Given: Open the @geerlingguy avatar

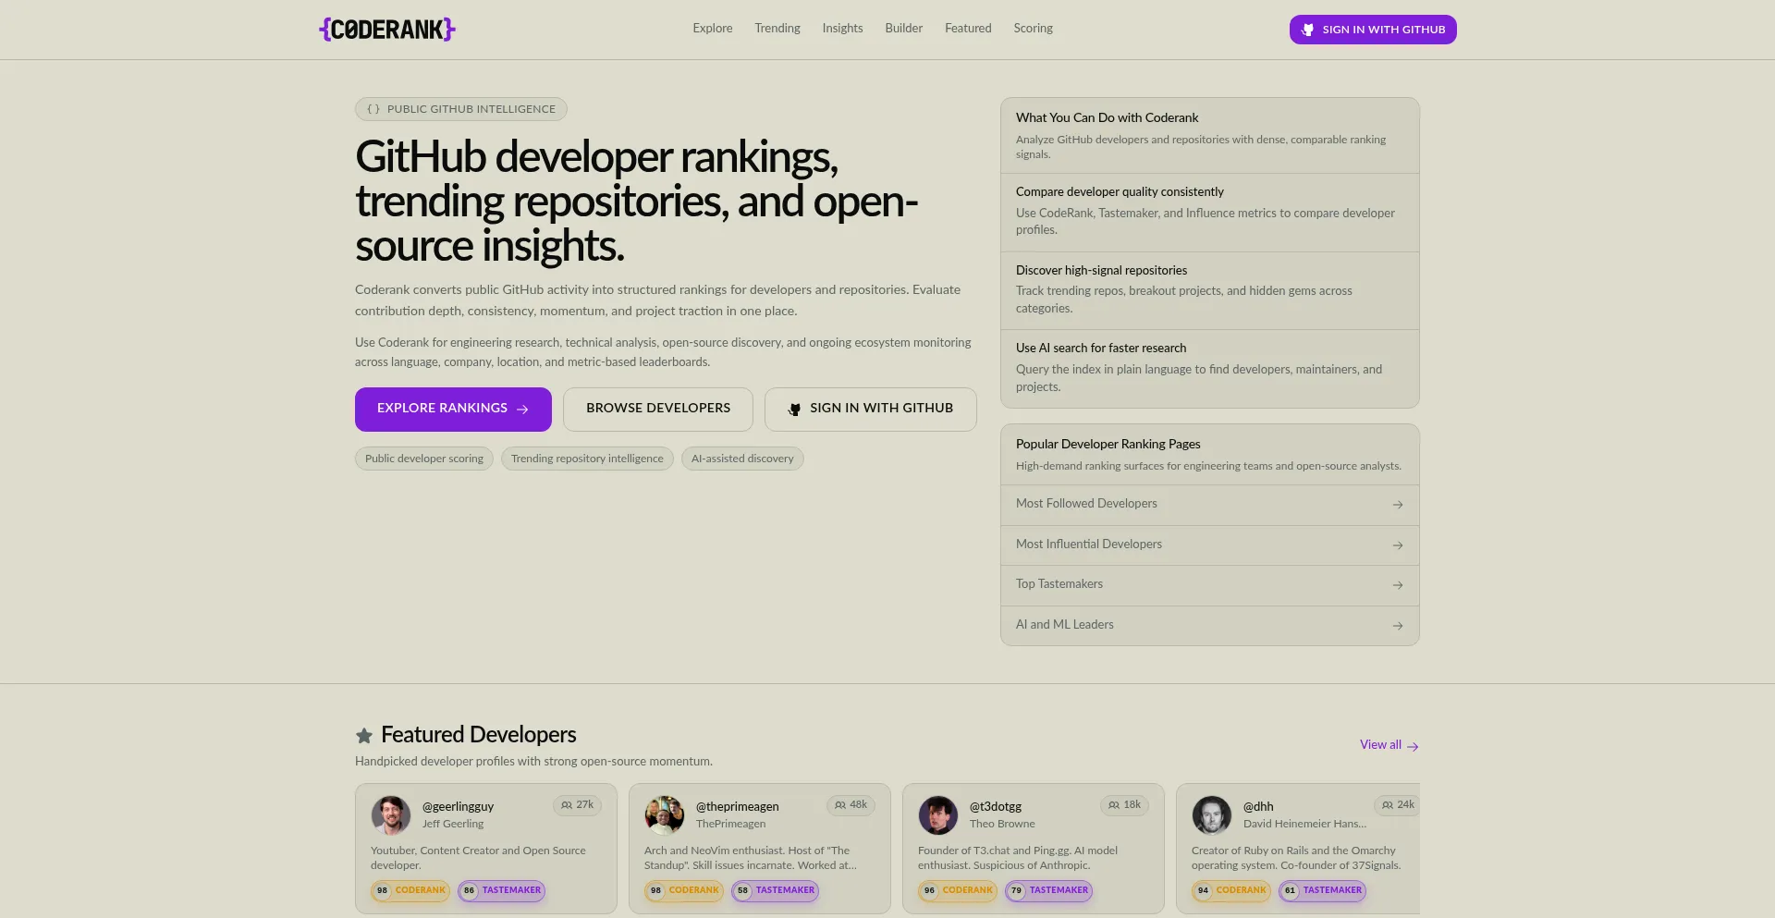Looking at the screenshot, I should 391,815.
